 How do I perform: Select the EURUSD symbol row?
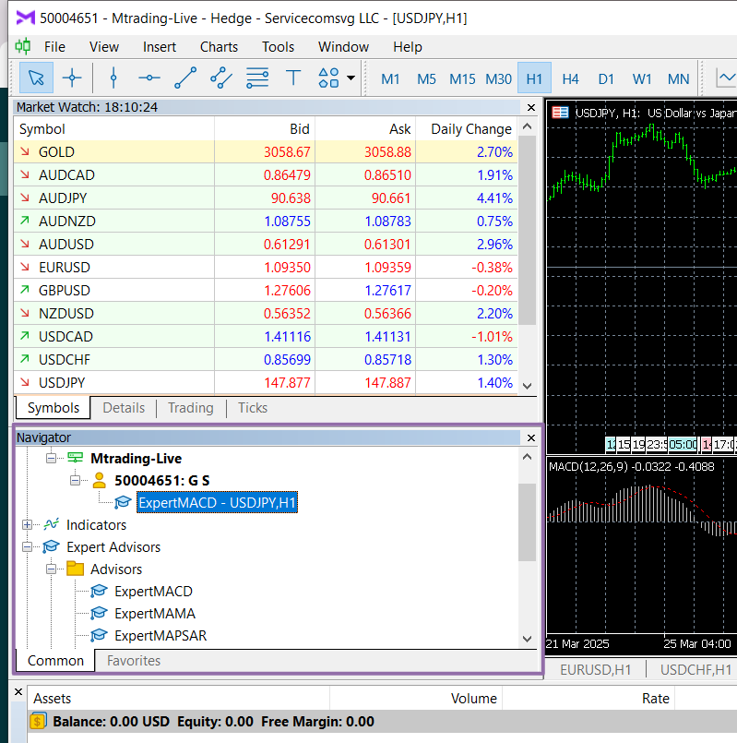pyautogui.click(x=266, y=268)
